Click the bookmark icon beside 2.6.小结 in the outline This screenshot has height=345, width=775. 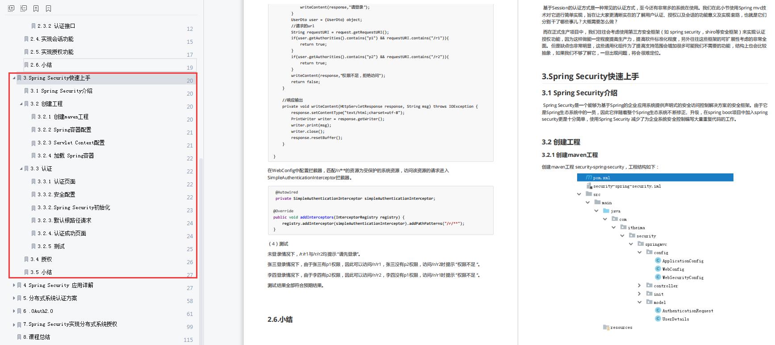tap(26, 65)
